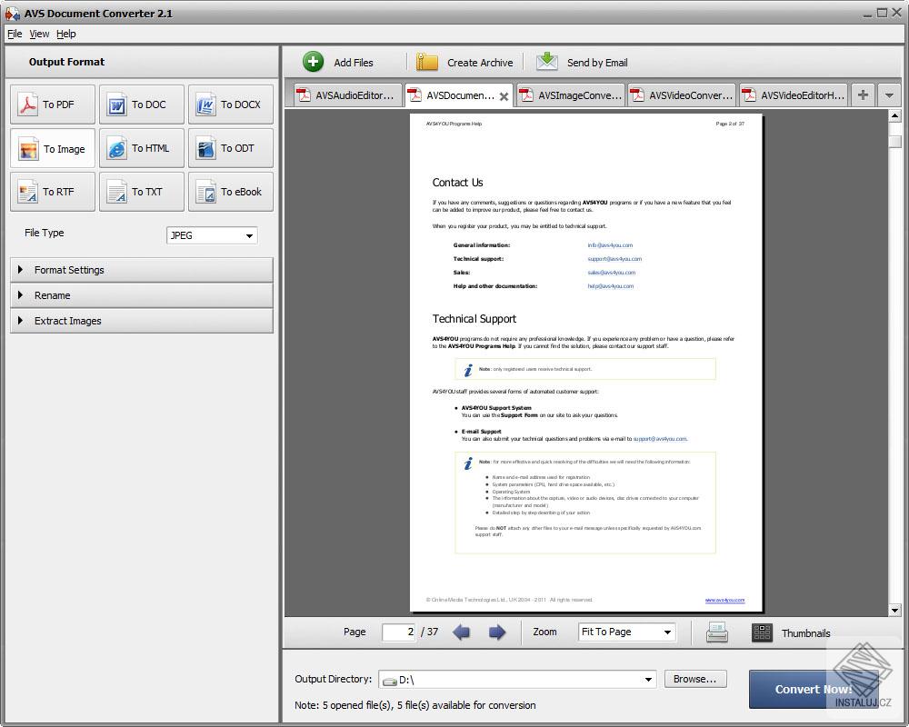The width and height of the screenshot is (909, 727).
Task: Navigate to next page with blue arrow
Action: [x=497, y=632]
